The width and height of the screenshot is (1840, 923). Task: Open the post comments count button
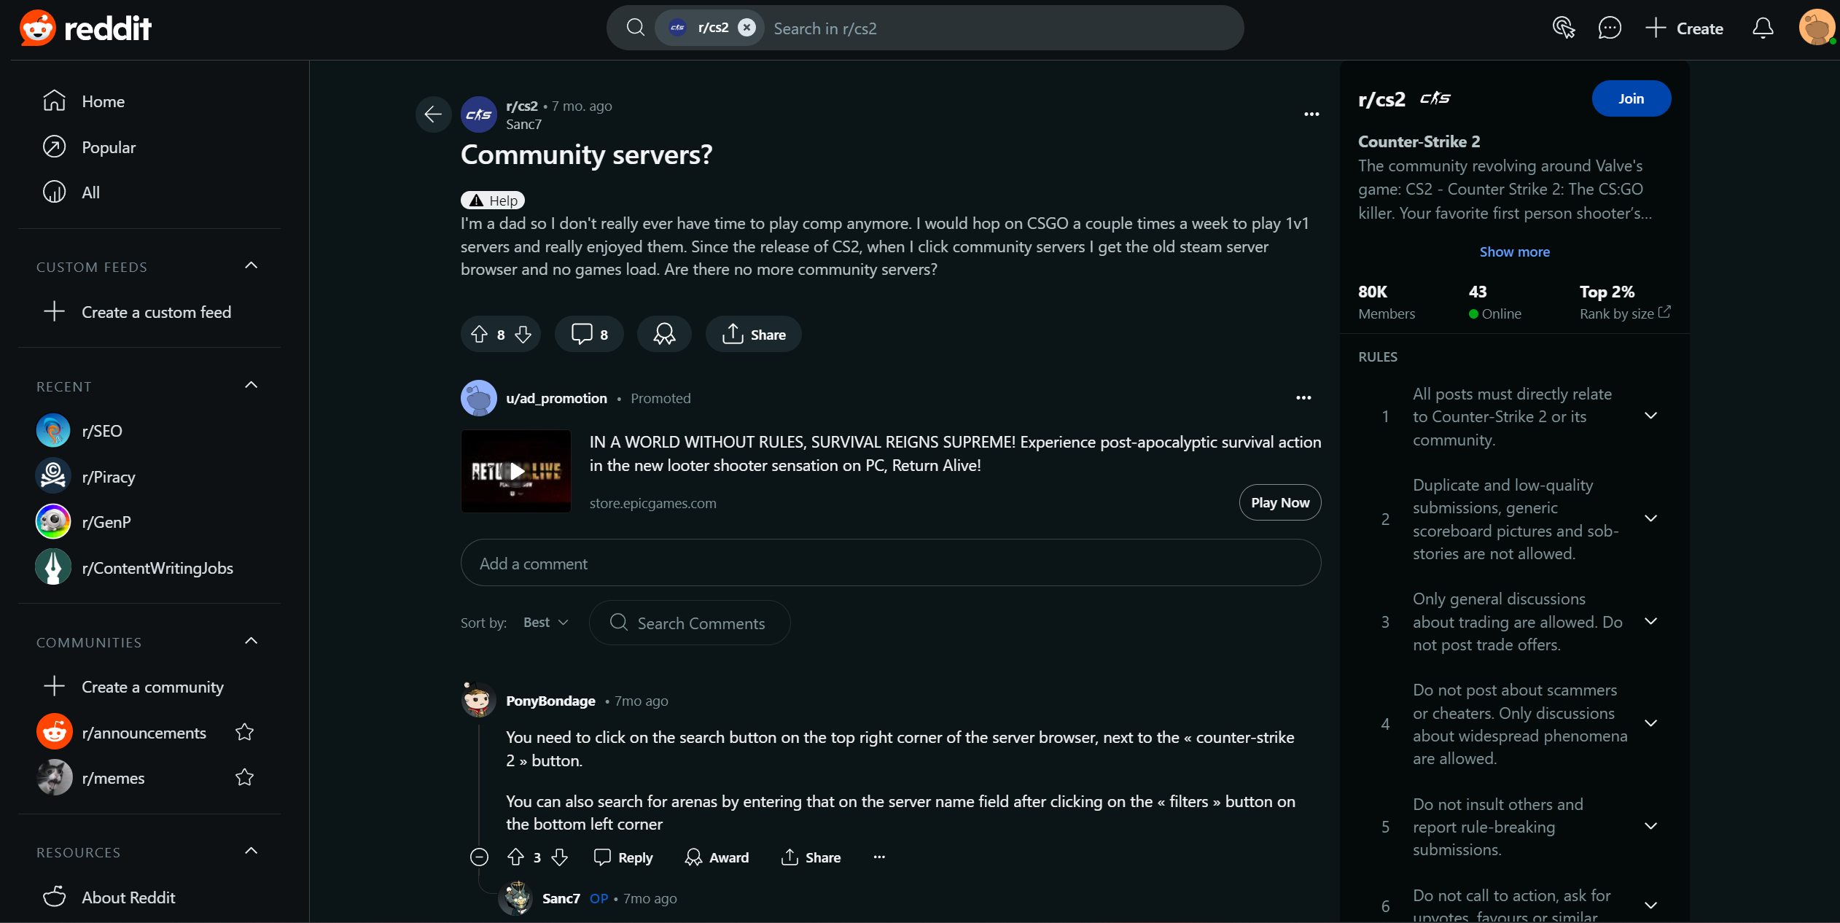pyautogui.click(x=589, y=335)
